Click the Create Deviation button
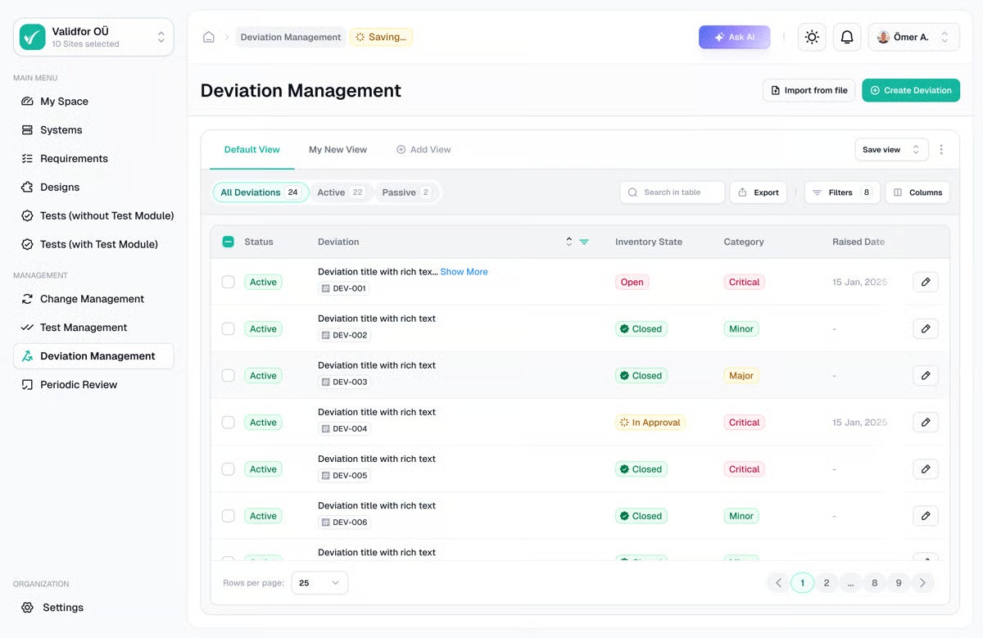This screenshot has width=983, height=638. [911, 91]
